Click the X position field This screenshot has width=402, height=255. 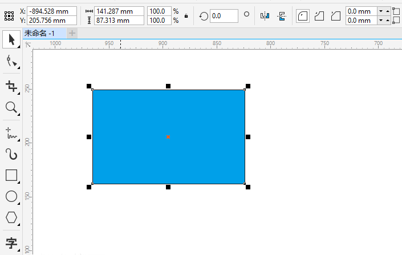coord(52,11)
